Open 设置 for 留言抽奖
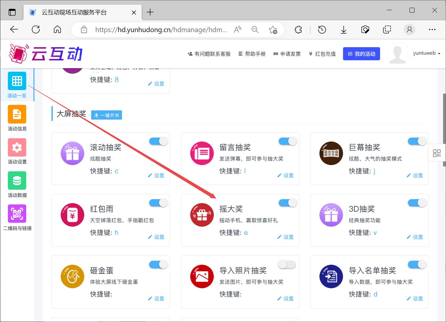 (286, 176)
